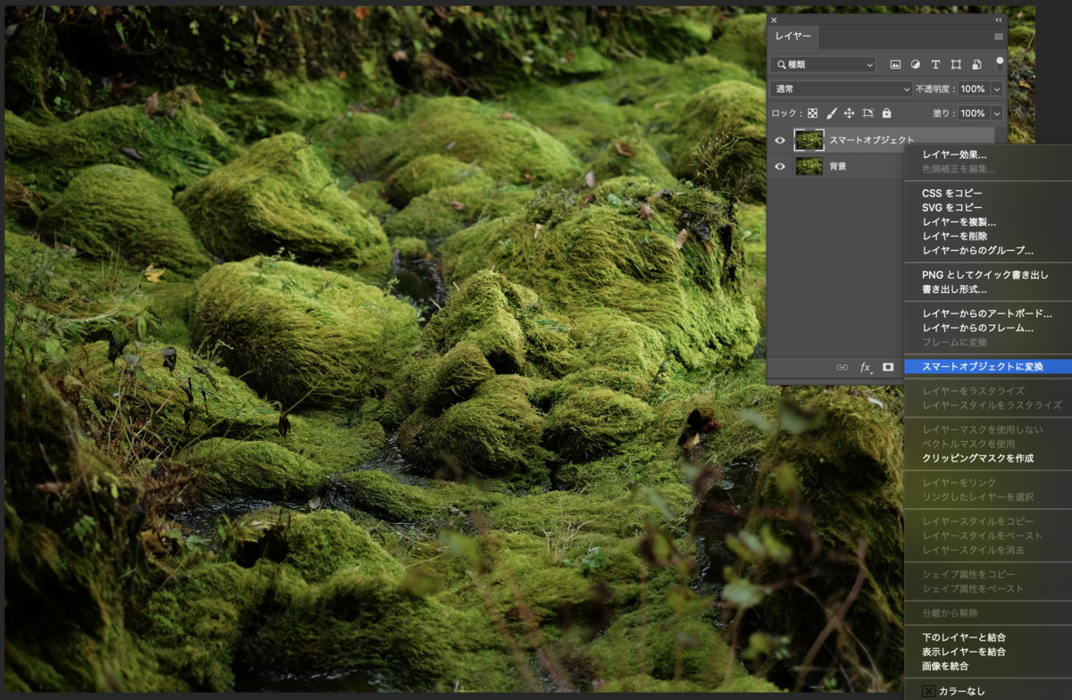Viewport: 1072px width, 700px height.
Task: Click the lock transparent pixels icon
Action: pyautogui.click(x=813, y=113)
